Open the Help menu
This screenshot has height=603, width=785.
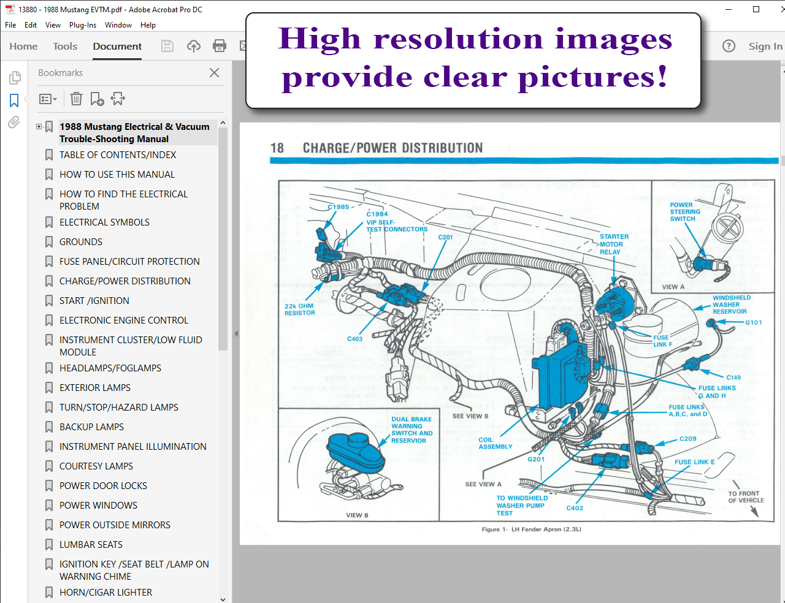(x=148, y=25)
